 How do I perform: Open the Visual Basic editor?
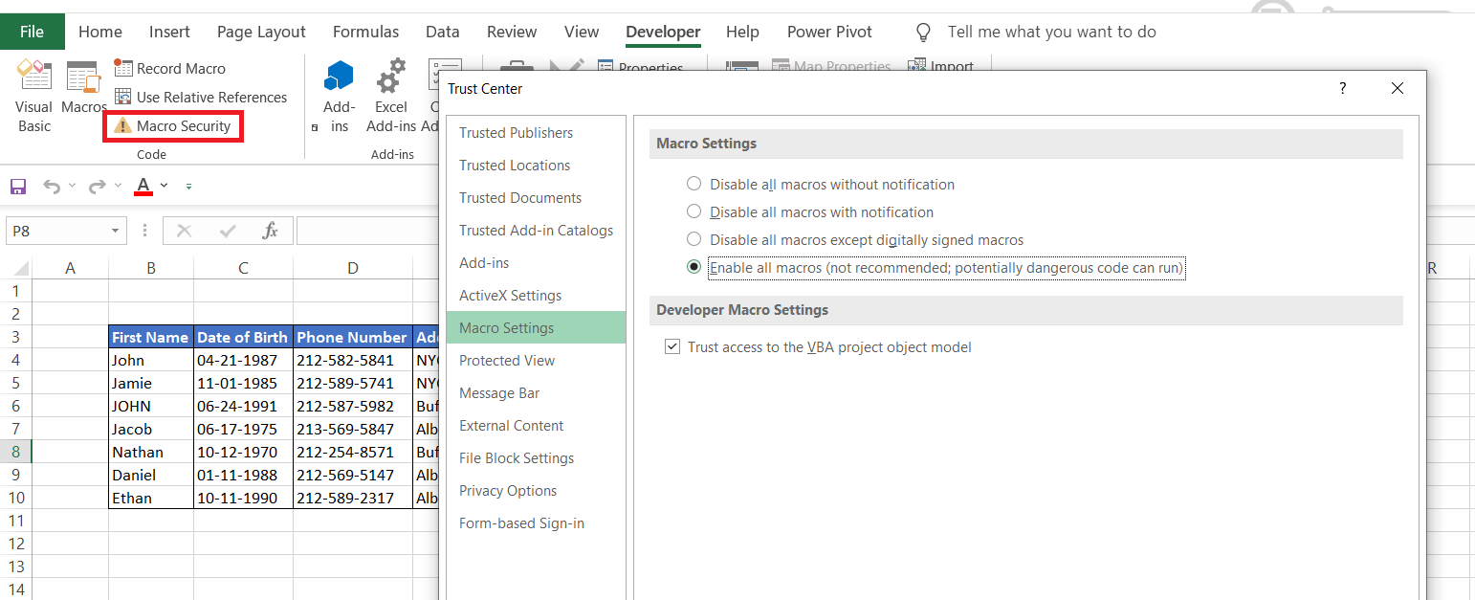[34, 96]
